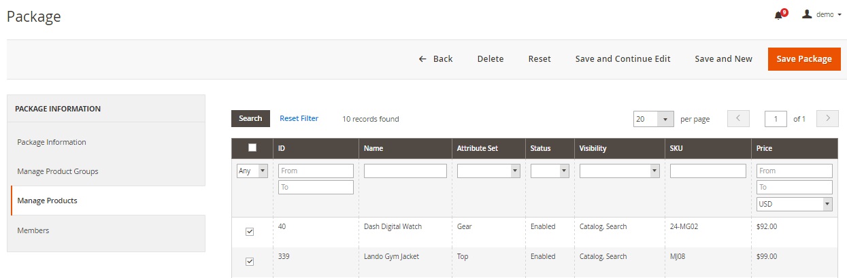Open the notifications bell icon
Image resolution: width=847 pixels, height=278 pixels.
click(779, 16)
